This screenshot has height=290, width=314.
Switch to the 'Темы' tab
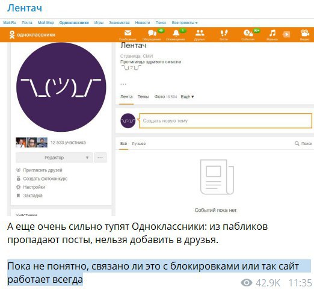[143, 97]
